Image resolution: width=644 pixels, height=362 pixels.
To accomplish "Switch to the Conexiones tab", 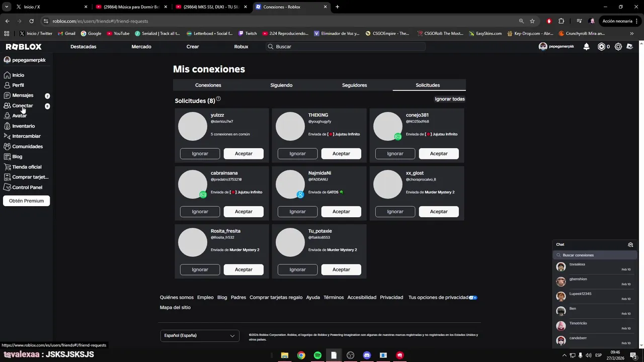I will [208, 85].
